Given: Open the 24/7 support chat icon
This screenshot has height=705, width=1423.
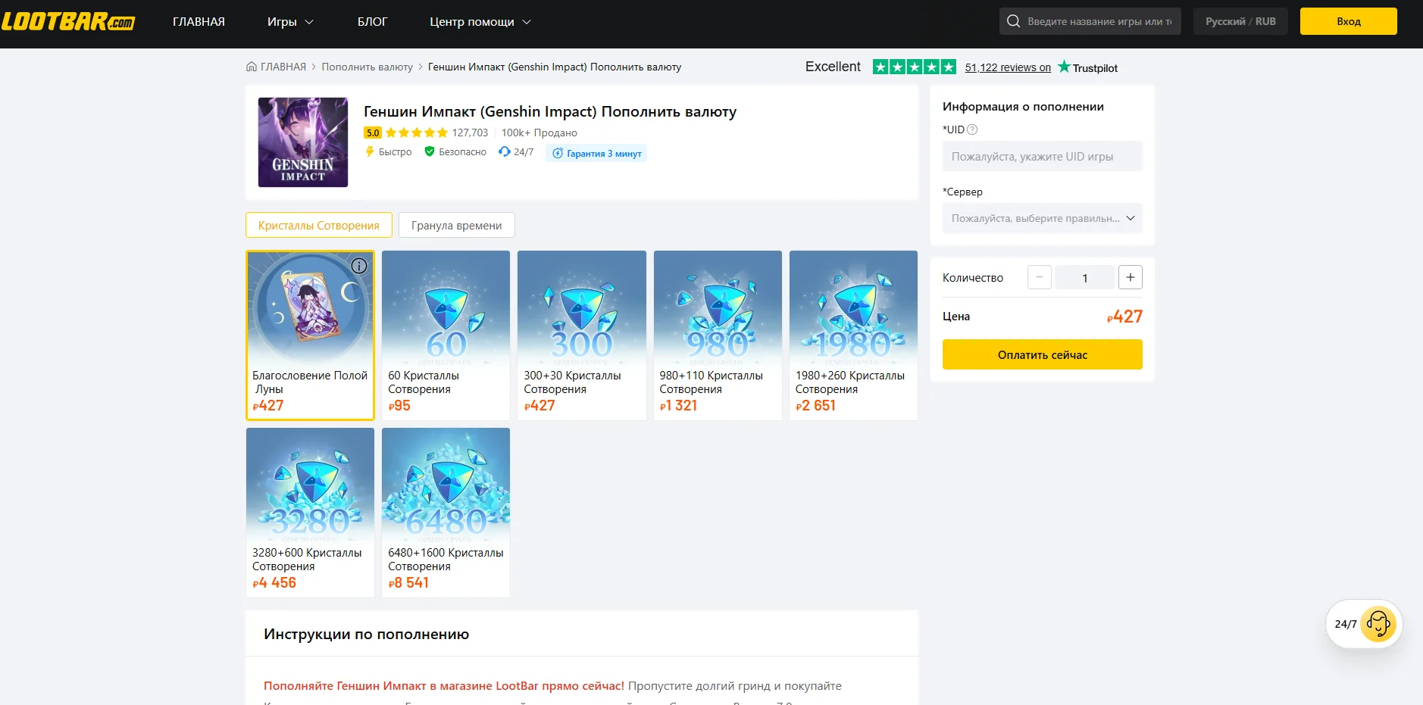Looking at the screenshot, I should pyautogui.click(x=1378, y=624).
